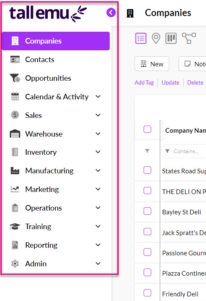Expand the Sales menu chevron
Screen dimensions: 206x301
pyautogui.click(x=98, y=115)
